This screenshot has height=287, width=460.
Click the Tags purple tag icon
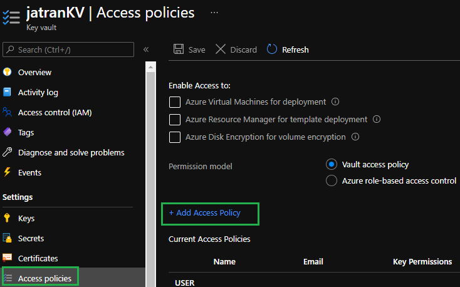[x=8, y=132]
